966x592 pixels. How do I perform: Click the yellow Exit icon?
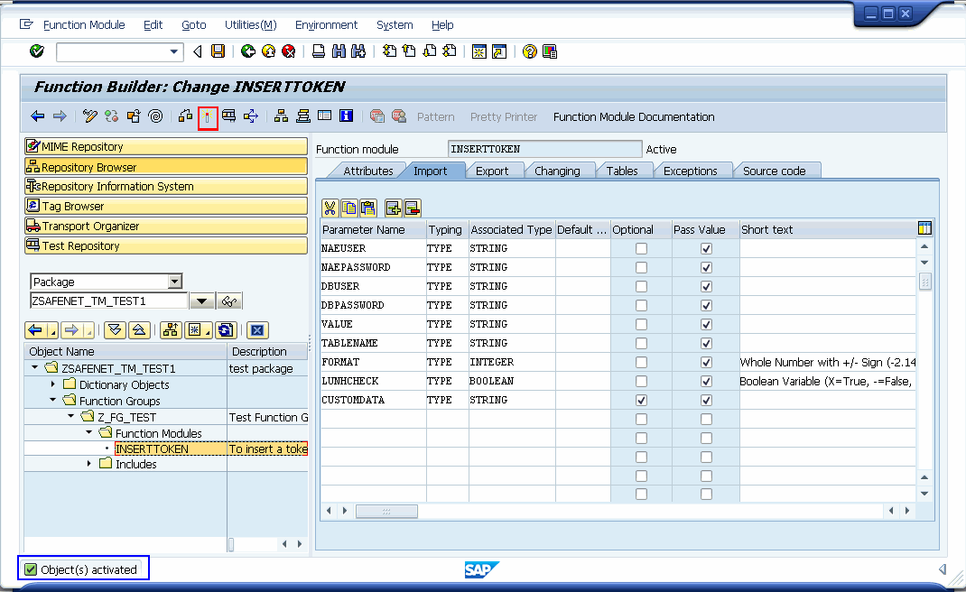[269, 51]
